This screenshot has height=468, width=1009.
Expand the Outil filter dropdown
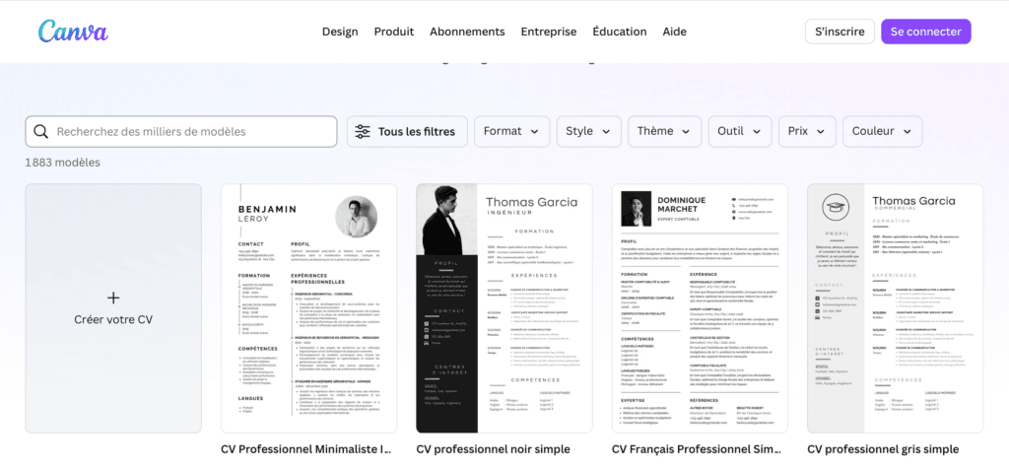739,131
